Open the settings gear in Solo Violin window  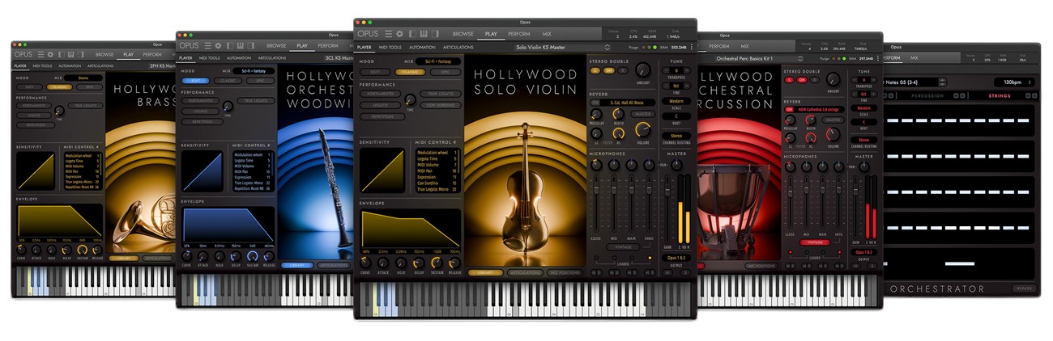coord(399,33)
